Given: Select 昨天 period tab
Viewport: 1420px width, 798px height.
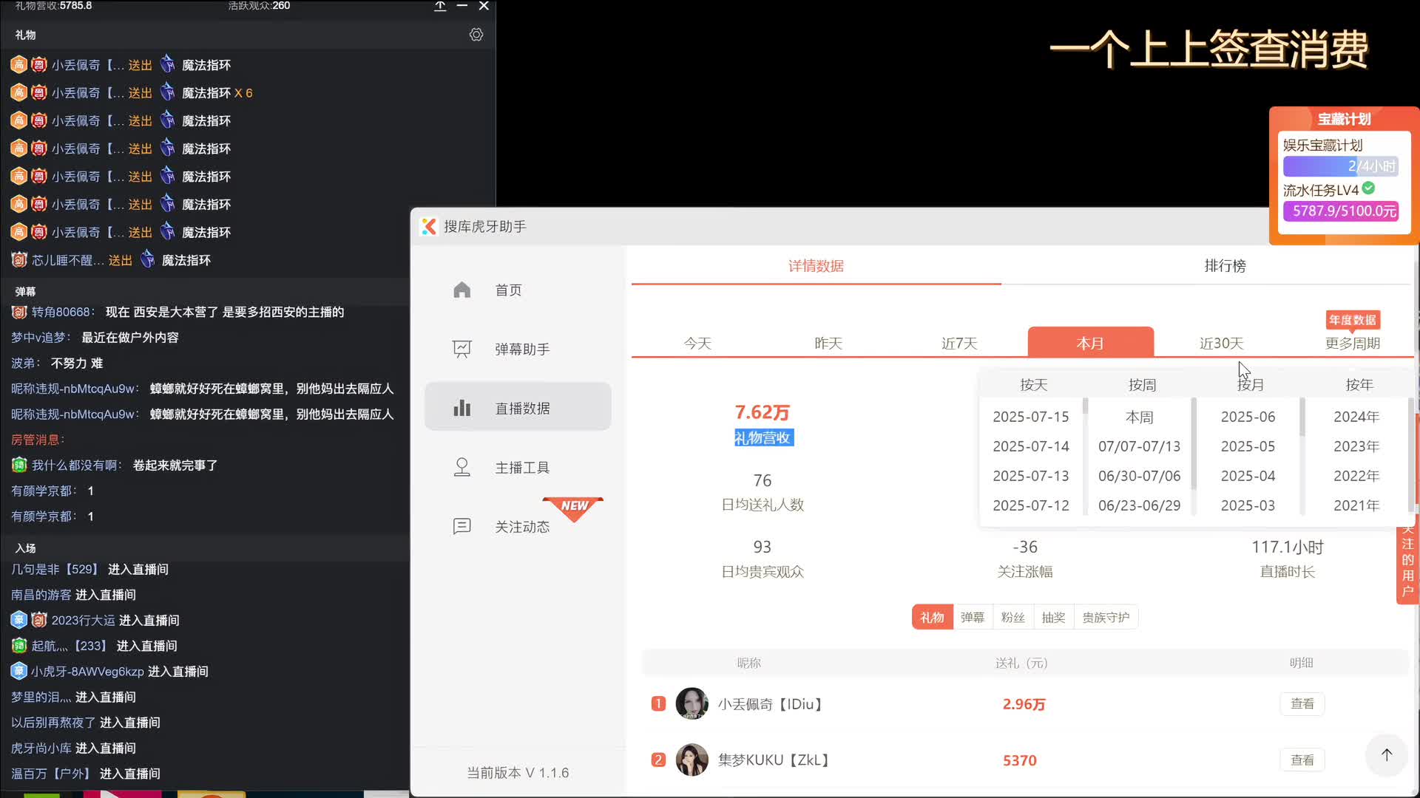Looking at the screenshot, I should (x=828, y=343).
